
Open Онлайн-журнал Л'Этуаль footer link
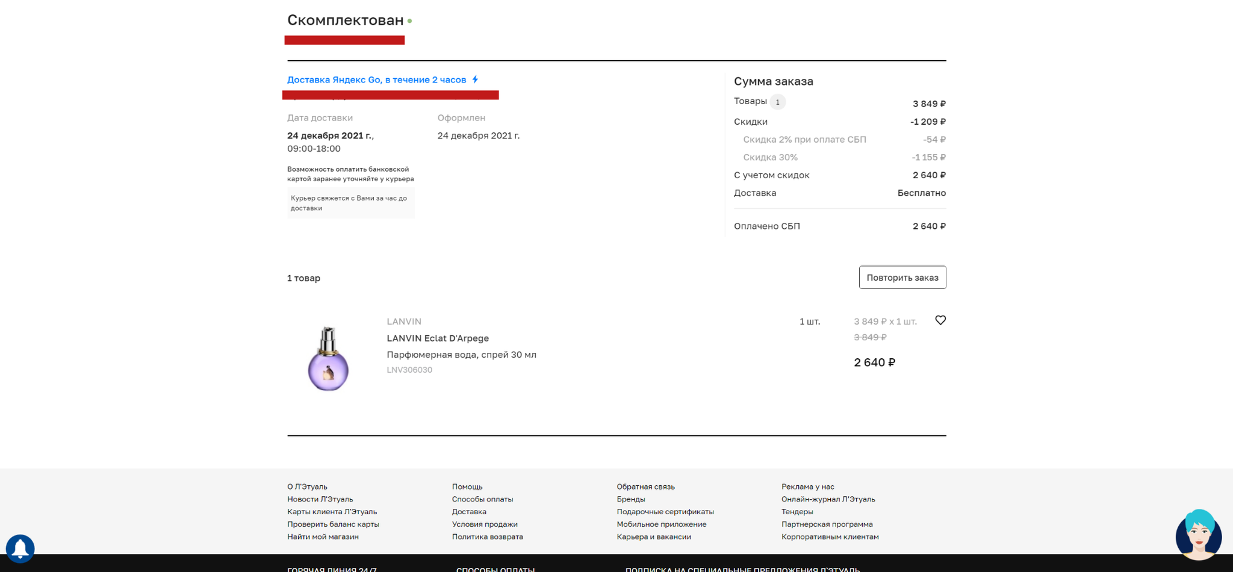pyautogui.click(x=828, y=499)
